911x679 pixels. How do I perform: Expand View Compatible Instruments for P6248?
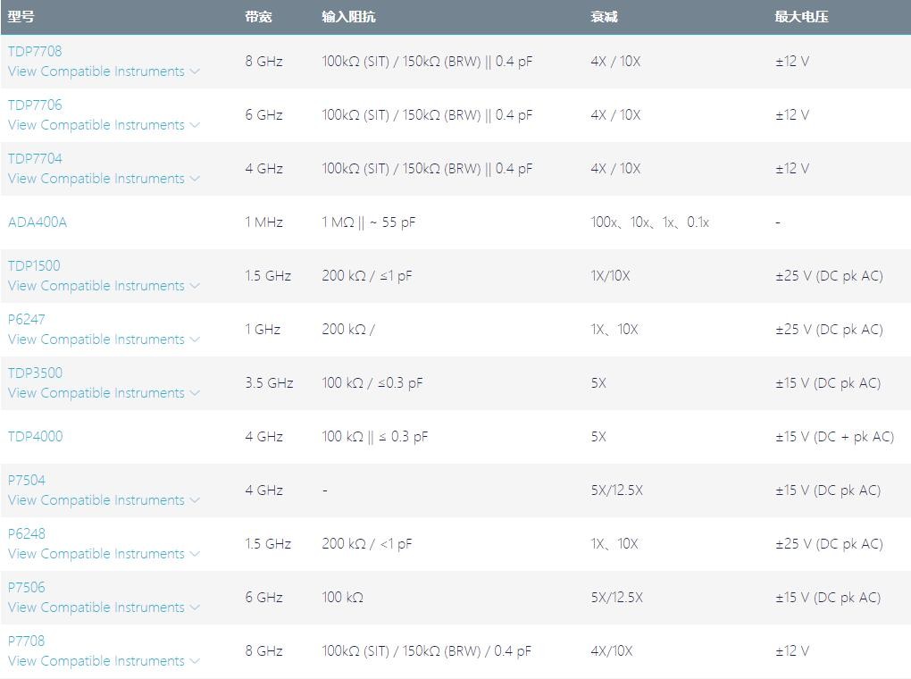(104, 553)
